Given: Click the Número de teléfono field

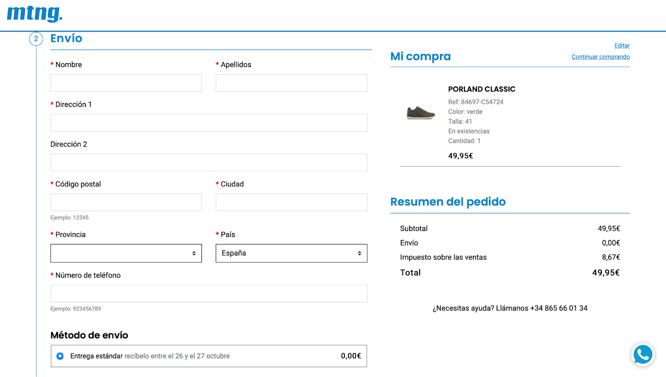Looking at the screenshot, I should [209, 294].
